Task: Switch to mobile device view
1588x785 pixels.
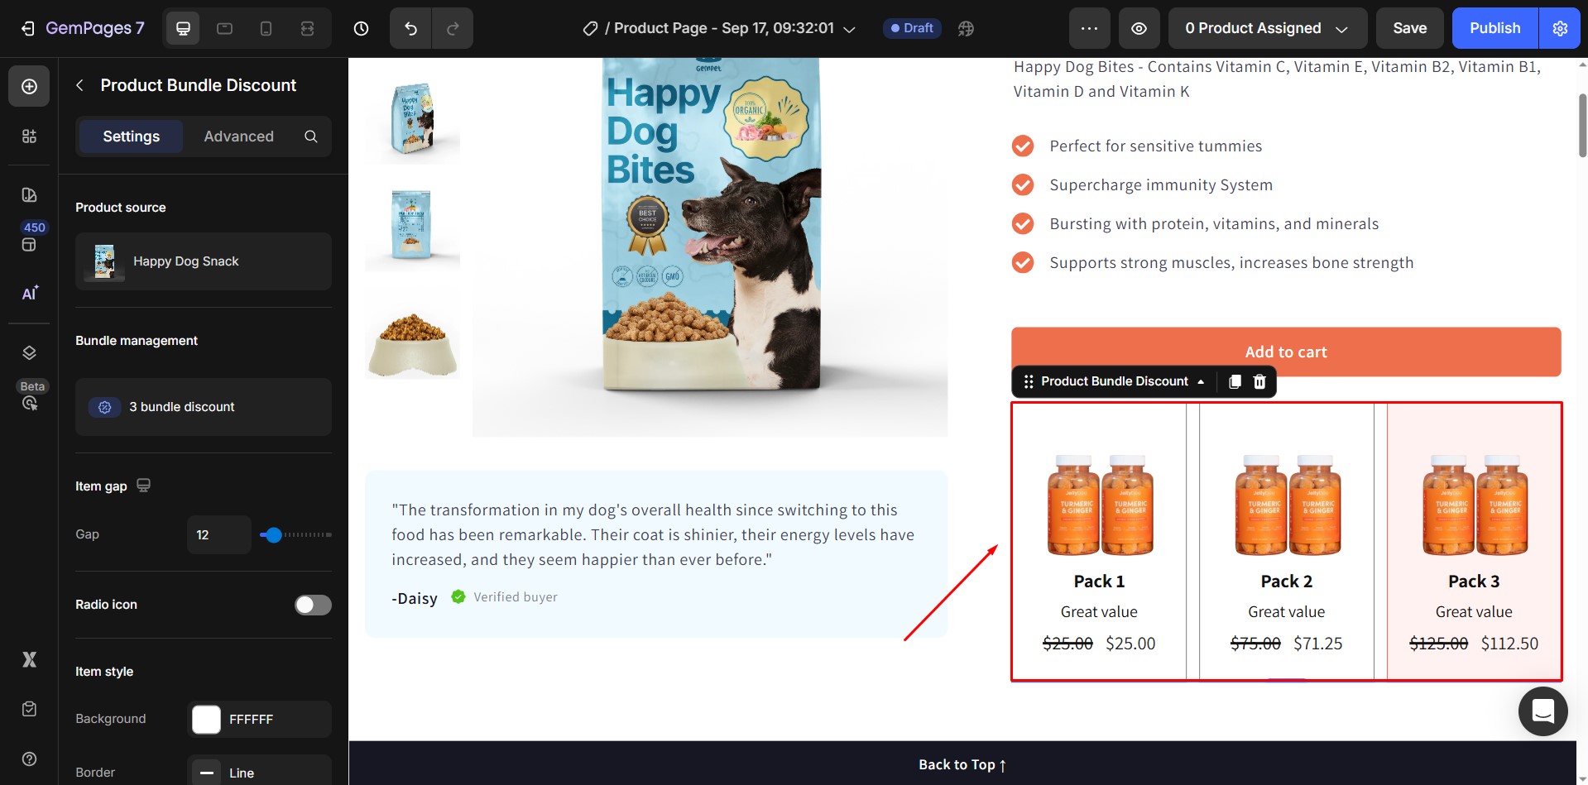Action: click(x=266, y=29)
